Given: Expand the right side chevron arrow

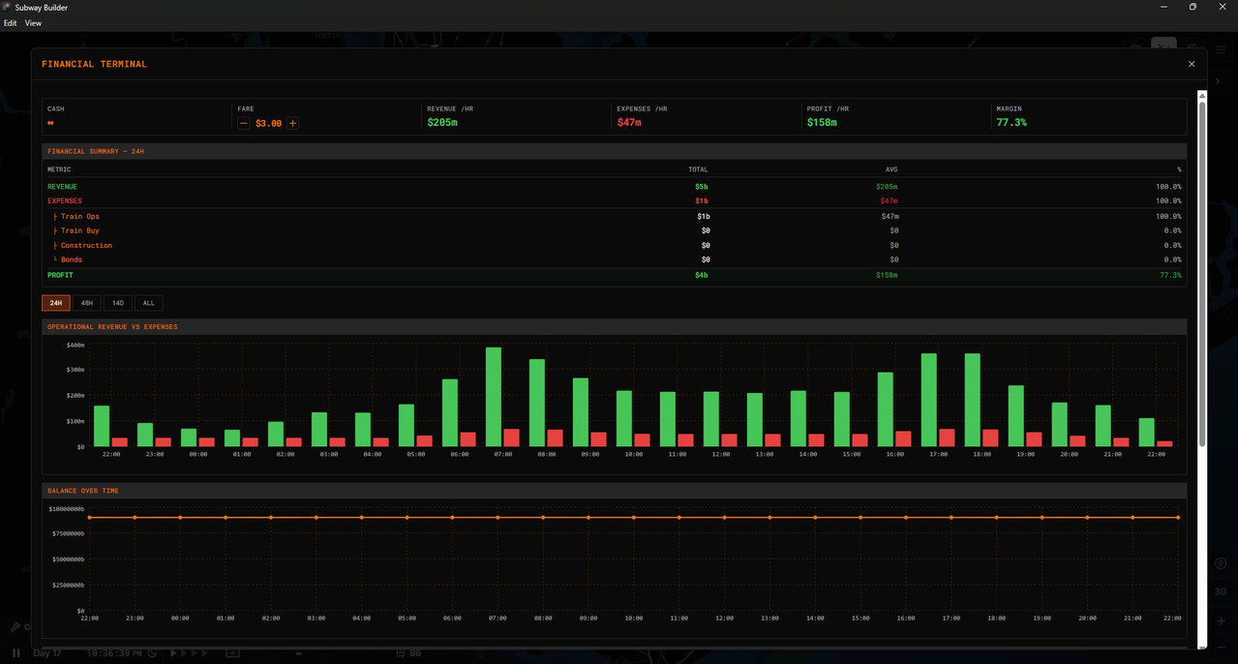Looking at the screenshot, I should pos(1218,81).
